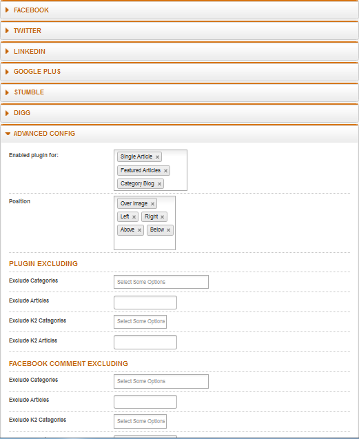Expand the LINKEDIN accordion section

tap(179, 52)
